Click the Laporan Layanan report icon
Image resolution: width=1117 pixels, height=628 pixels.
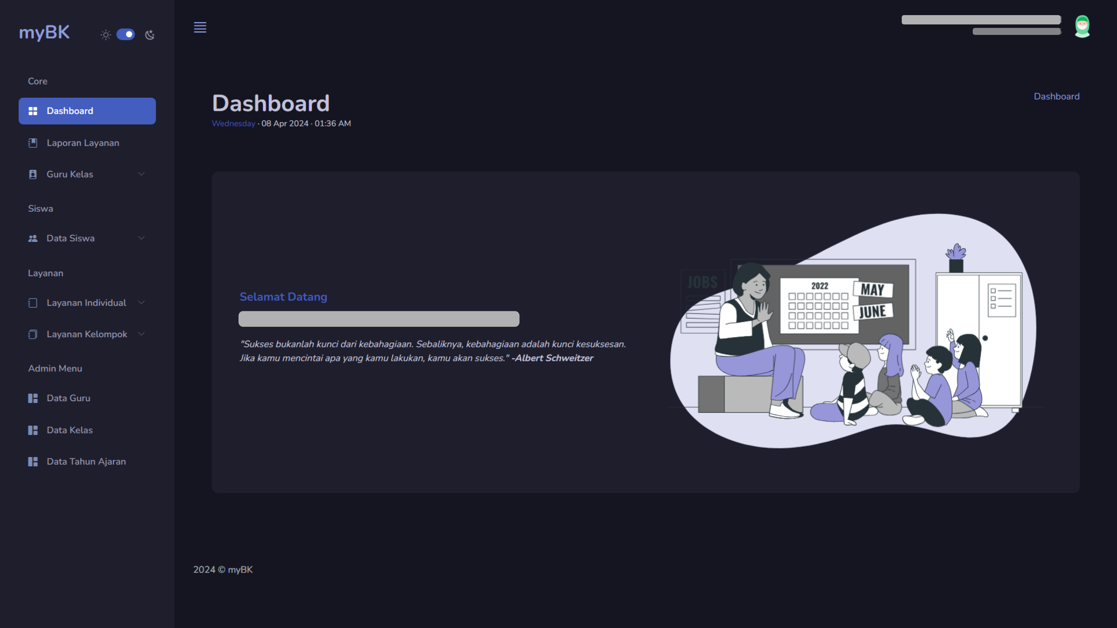point(32,143)
